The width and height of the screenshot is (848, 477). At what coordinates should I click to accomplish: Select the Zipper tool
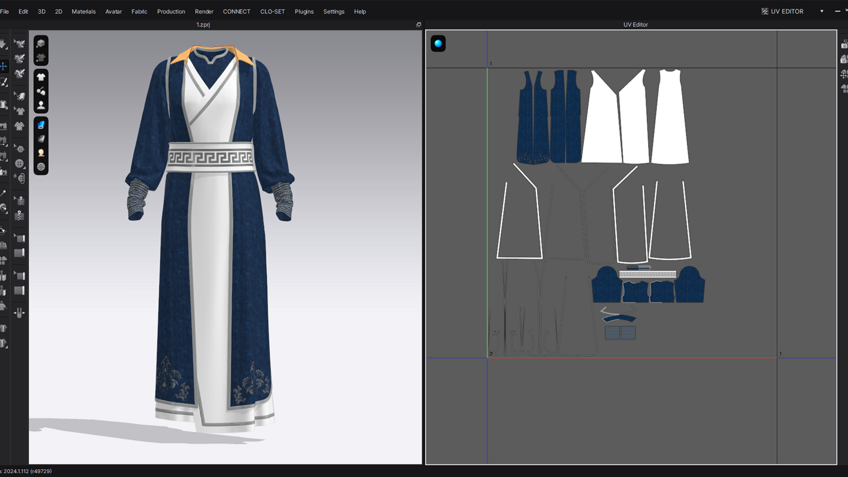20,215
